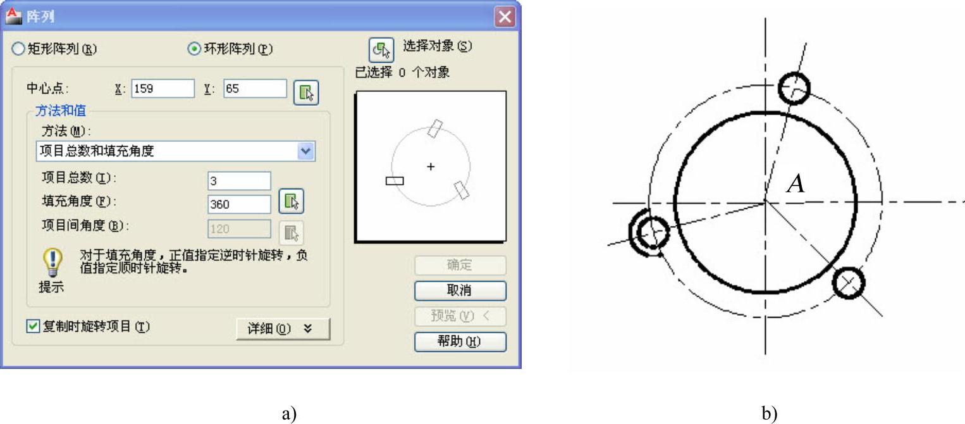Click the AutoCAD icon in the Array title bar
This screenshot has height=424, width=965.
coord(13,15)
